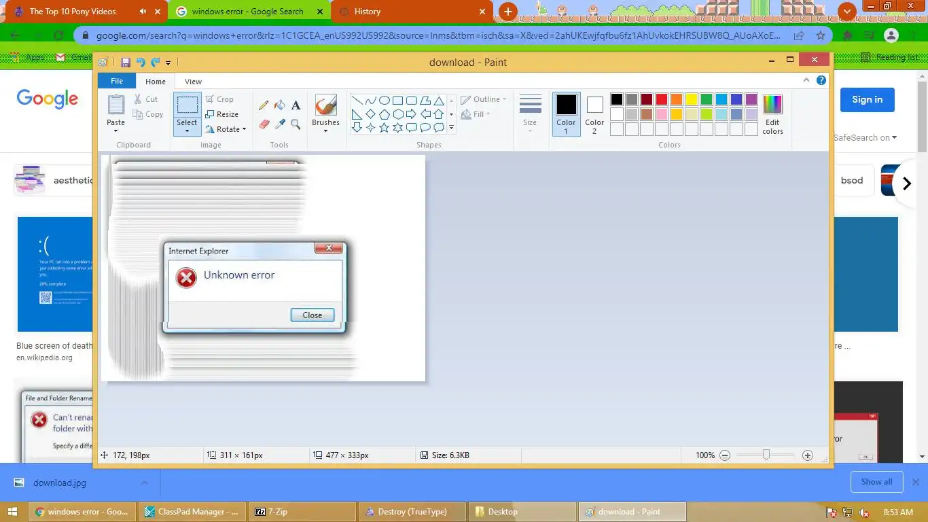Viewport: 928px width, 522px height.
Task: Select the Fill with color bucket tool
Action: point(279,105)
